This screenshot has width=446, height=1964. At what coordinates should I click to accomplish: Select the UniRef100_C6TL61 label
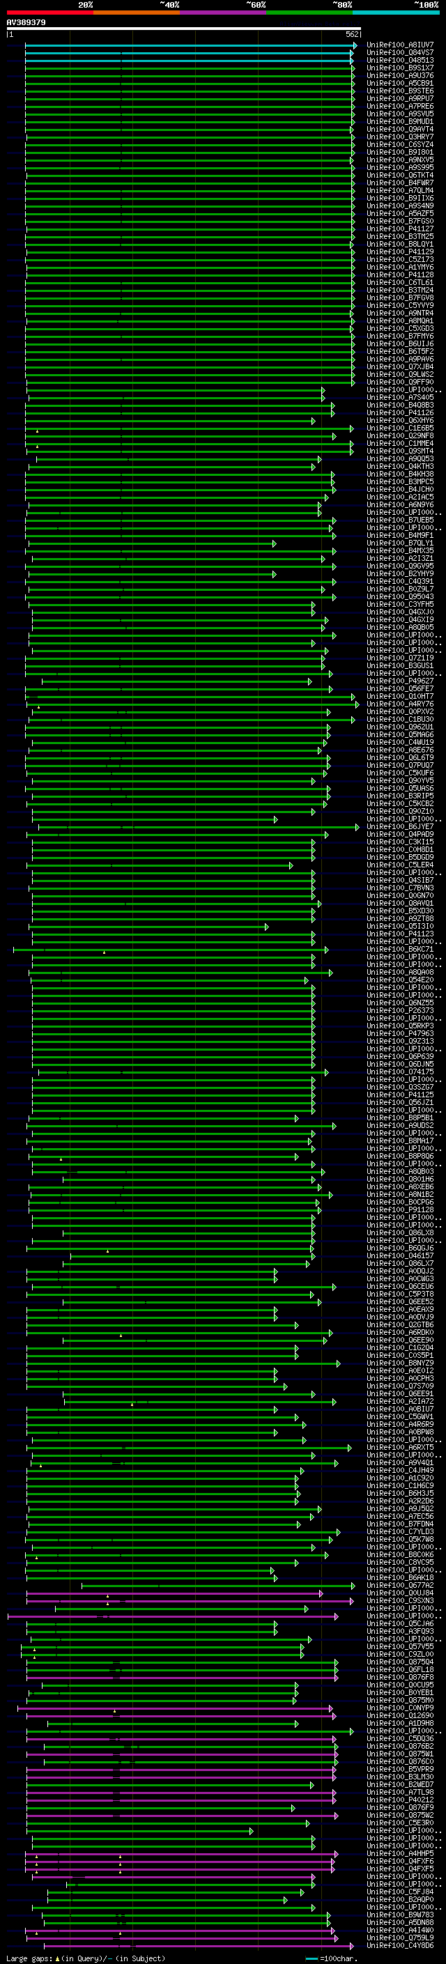[400, 282]
